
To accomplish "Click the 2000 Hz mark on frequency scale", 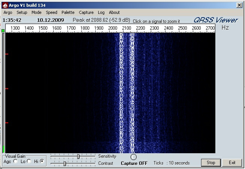I will (x=113, y=28).
